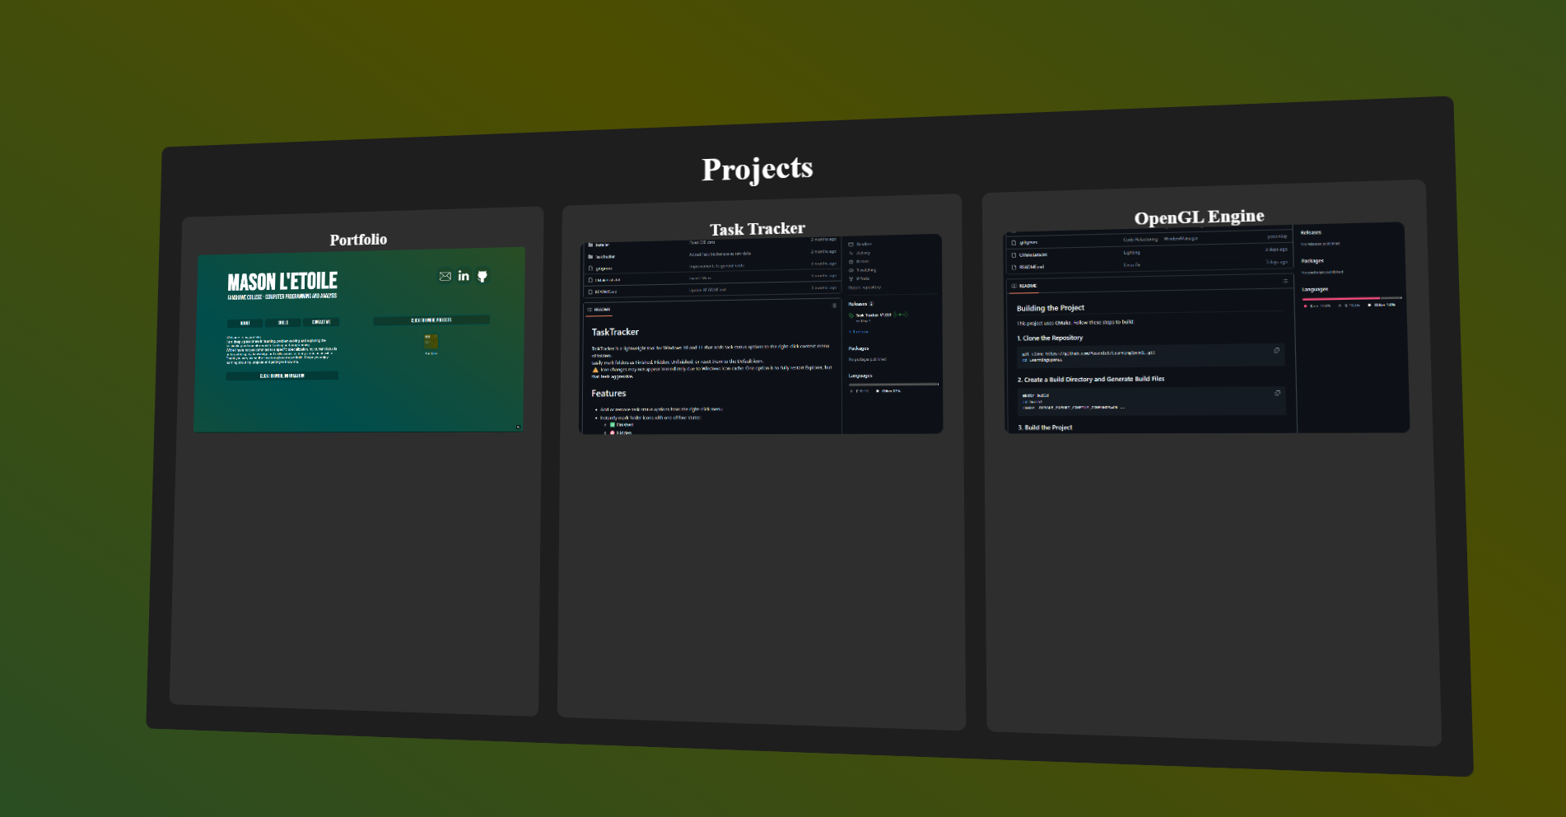The image size is (1566, 817).
Task: Open the LinkedIn icon on the portfolio
Action: pos(463,278)
